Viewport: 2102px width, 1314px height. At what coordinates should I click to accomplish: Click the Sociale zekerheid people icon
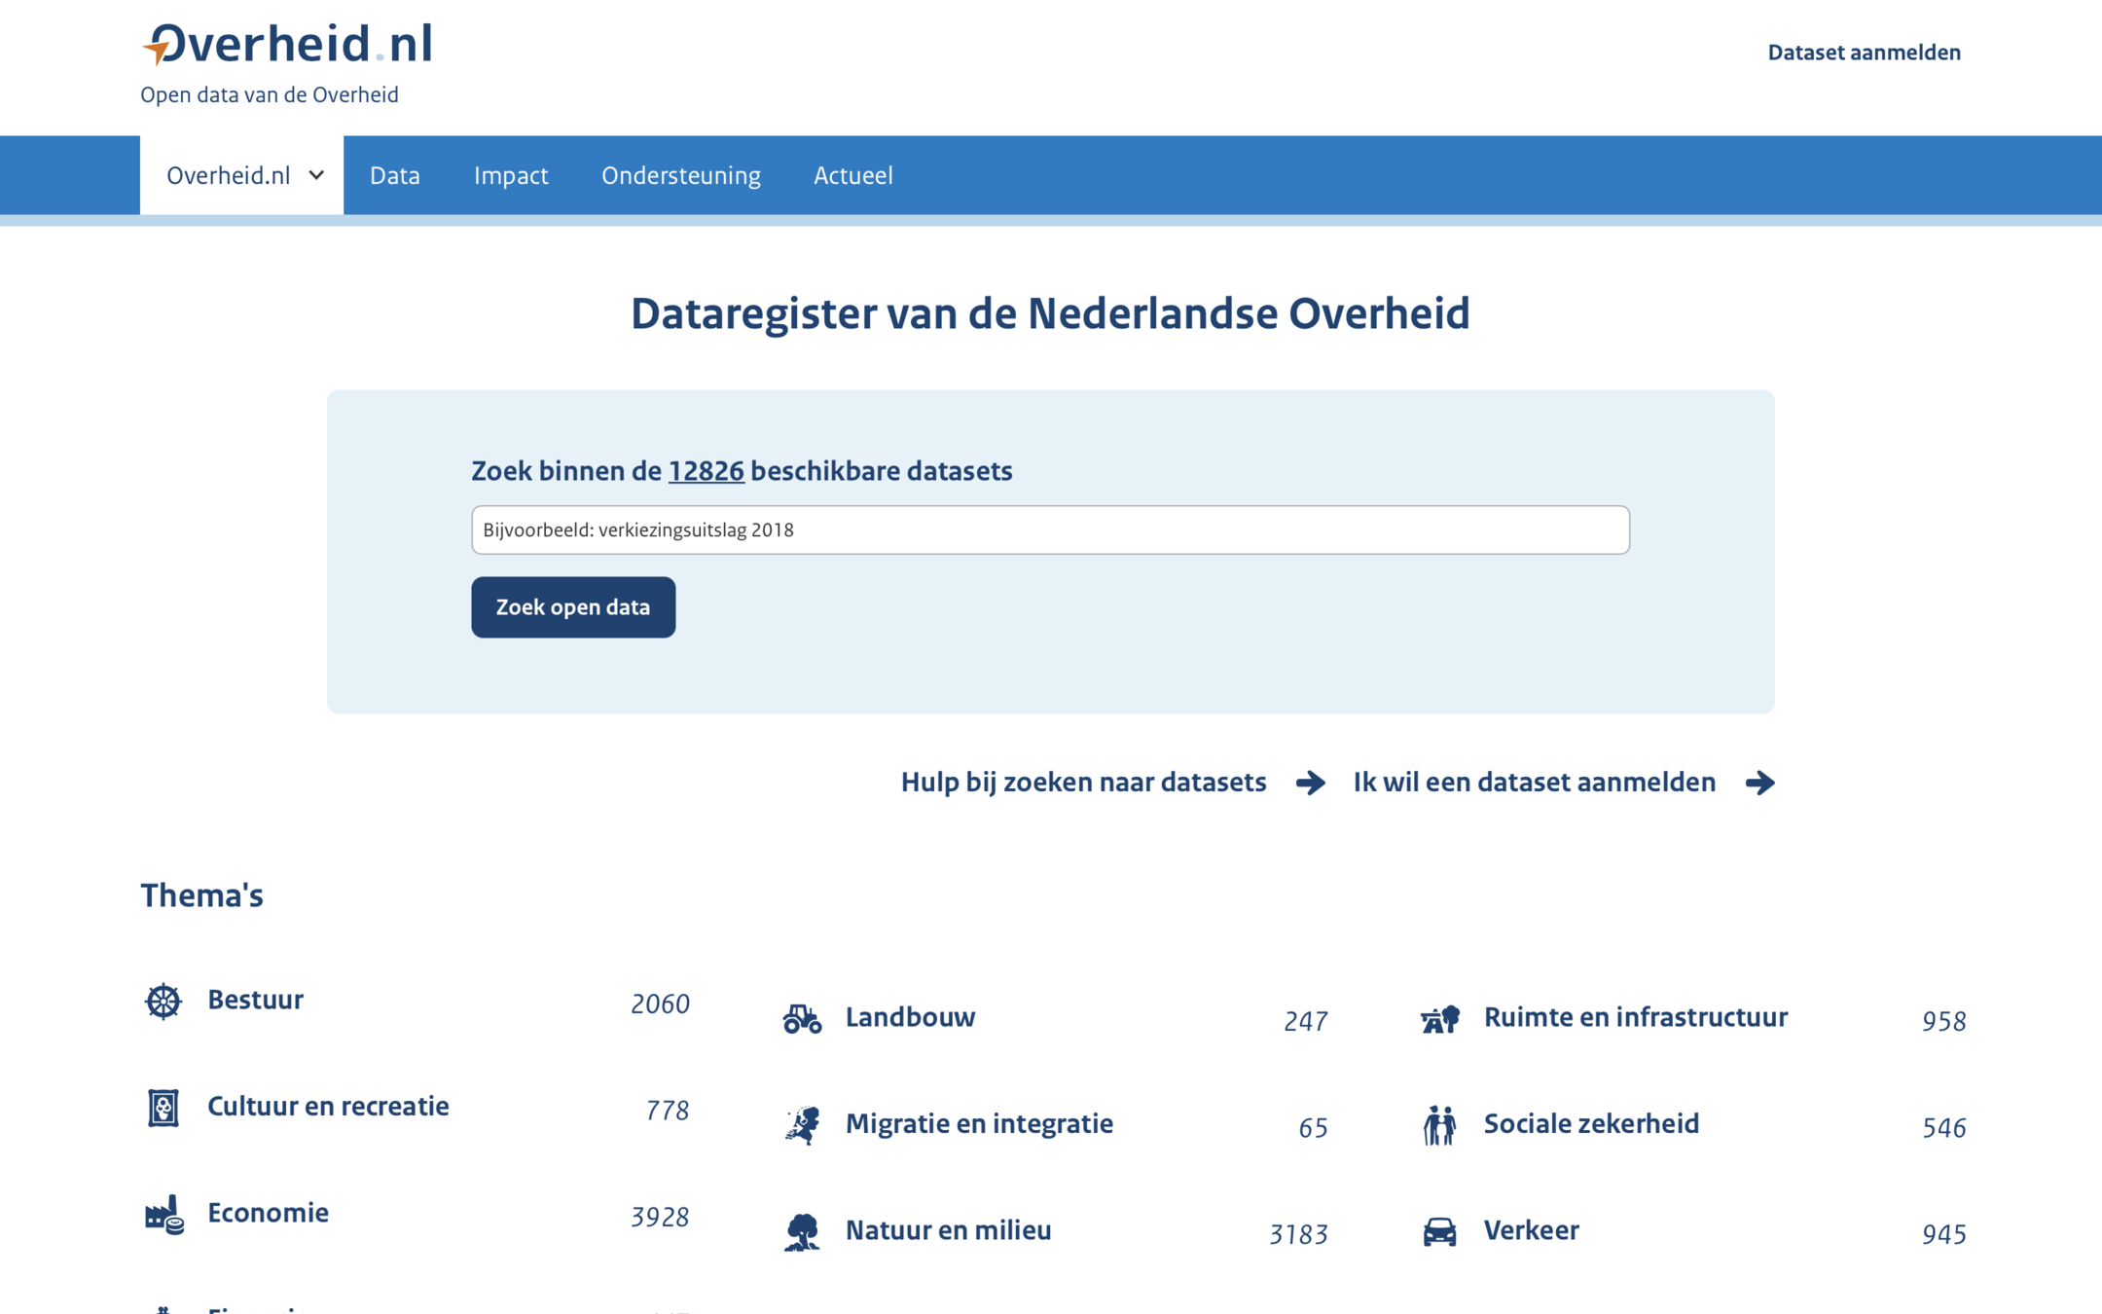(1440, 1125)
